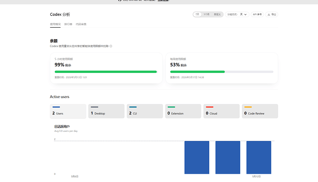Viewport: 318px width, 182px height.
Task: Click the "53%" remaining value
Action: coord(175,65)
